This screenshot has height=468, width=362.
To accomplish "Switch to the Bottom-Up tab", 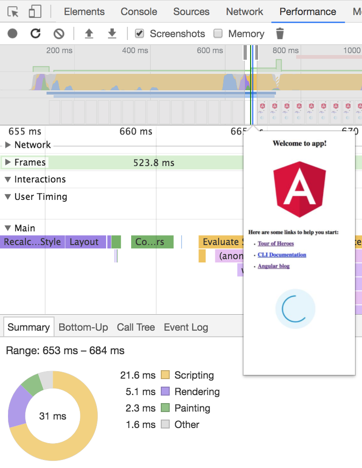I will point(83,327).
